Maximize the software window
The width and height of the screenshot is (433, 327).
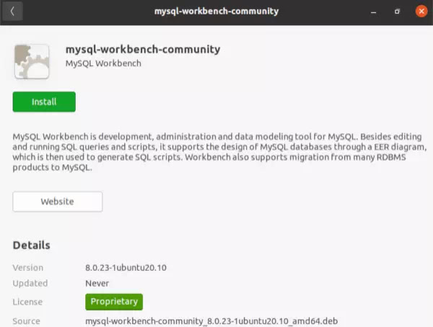point(397,12)
